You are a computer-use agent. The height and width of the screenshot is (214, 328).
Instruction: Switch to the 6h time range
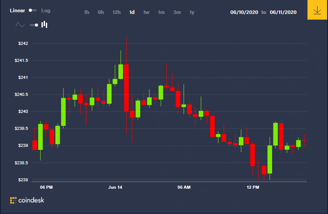[x=101, y=12]
